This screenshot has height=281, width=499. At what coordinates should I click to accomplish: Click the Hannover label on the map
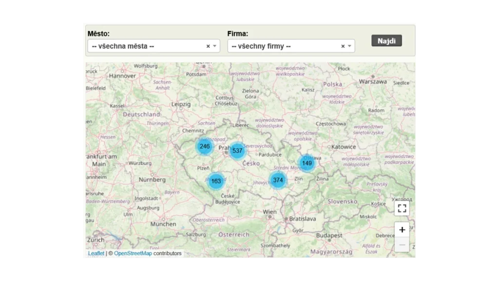coord(122,76)
